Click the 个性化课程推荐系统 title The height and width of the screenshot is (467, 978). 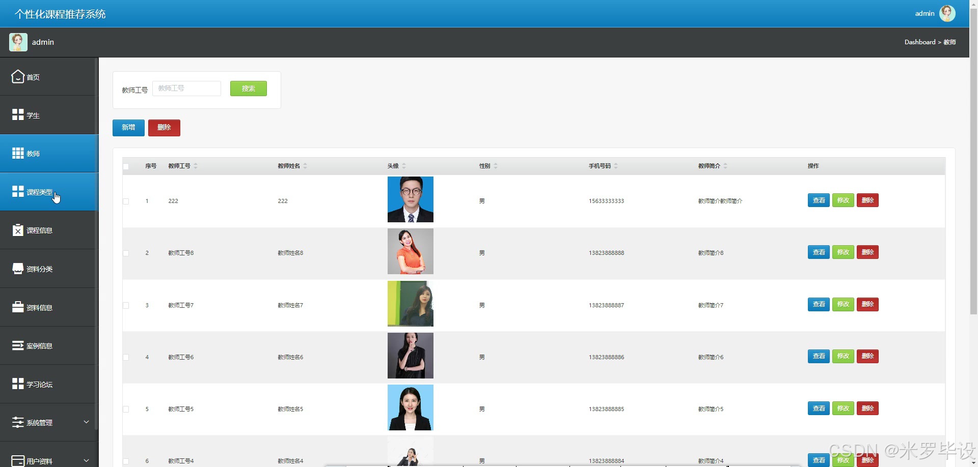pyautogui.click(x=60, y=14)
